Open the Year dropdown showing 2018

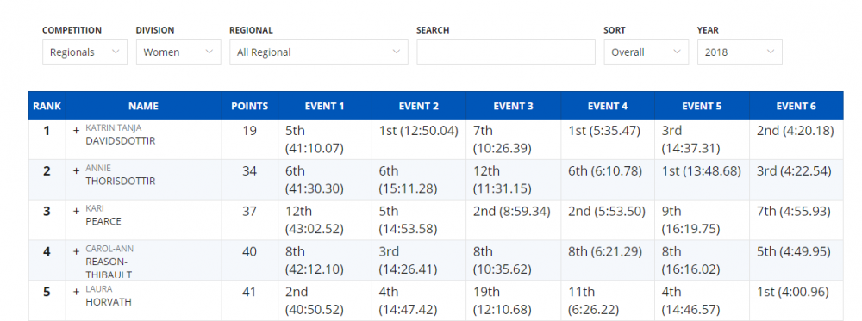[740, 52]
